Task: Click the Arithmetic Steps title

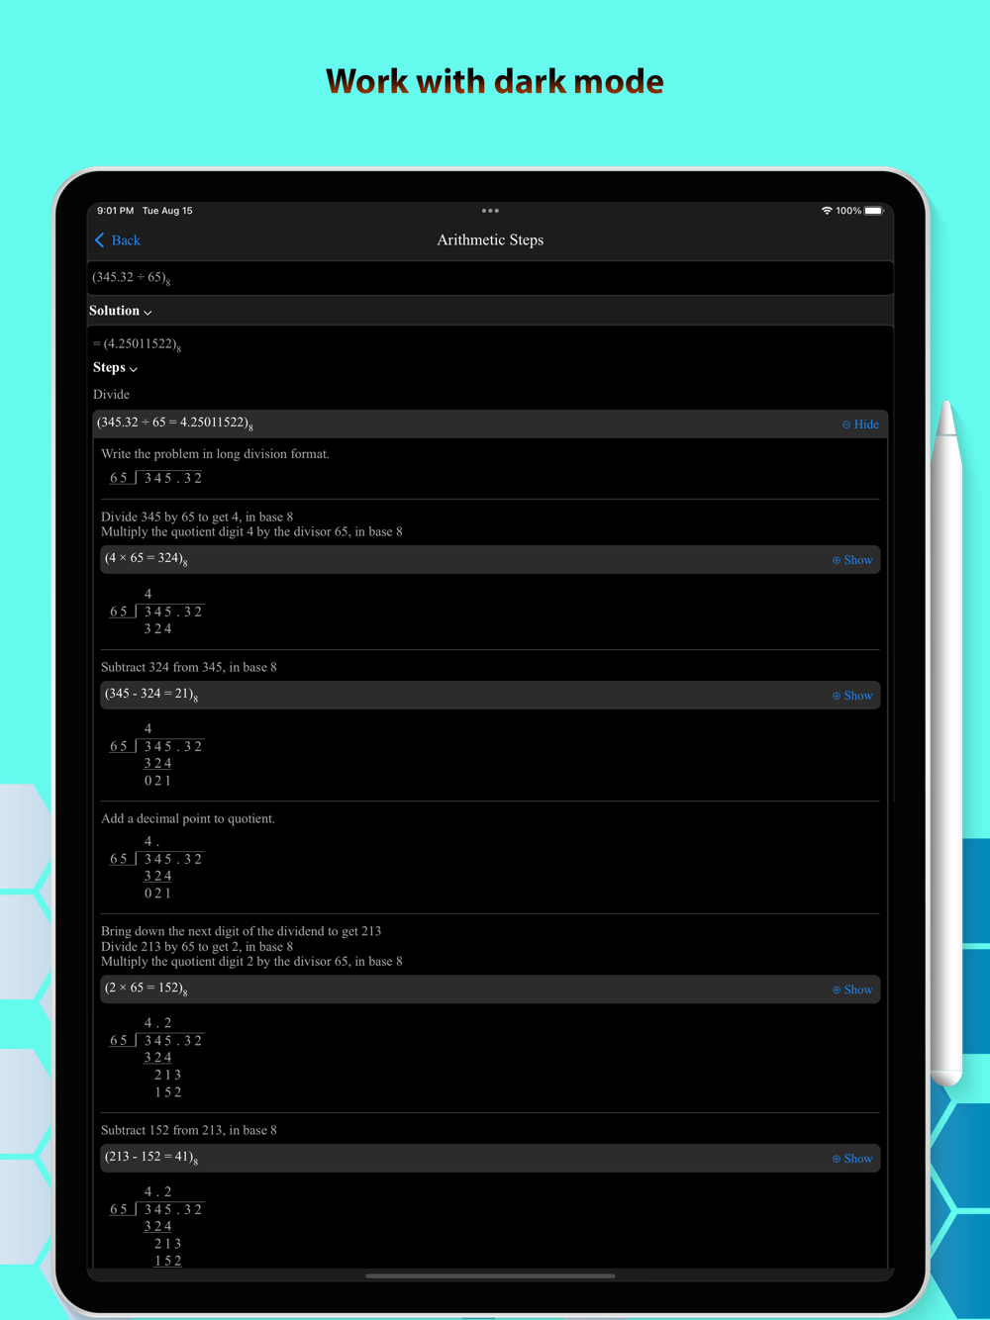Action: [490, 240]
